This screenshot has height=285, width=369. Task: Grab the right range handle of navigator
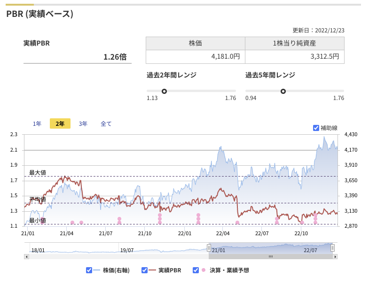pyautogui.click(x=332, y=248)
